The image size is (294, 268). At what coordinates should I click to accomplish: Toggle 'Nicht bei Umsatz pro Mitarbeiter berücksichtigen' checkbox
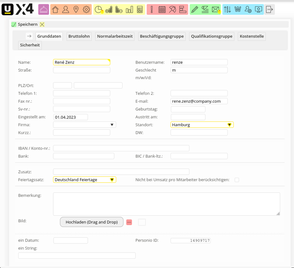click(x=237, y=180)
